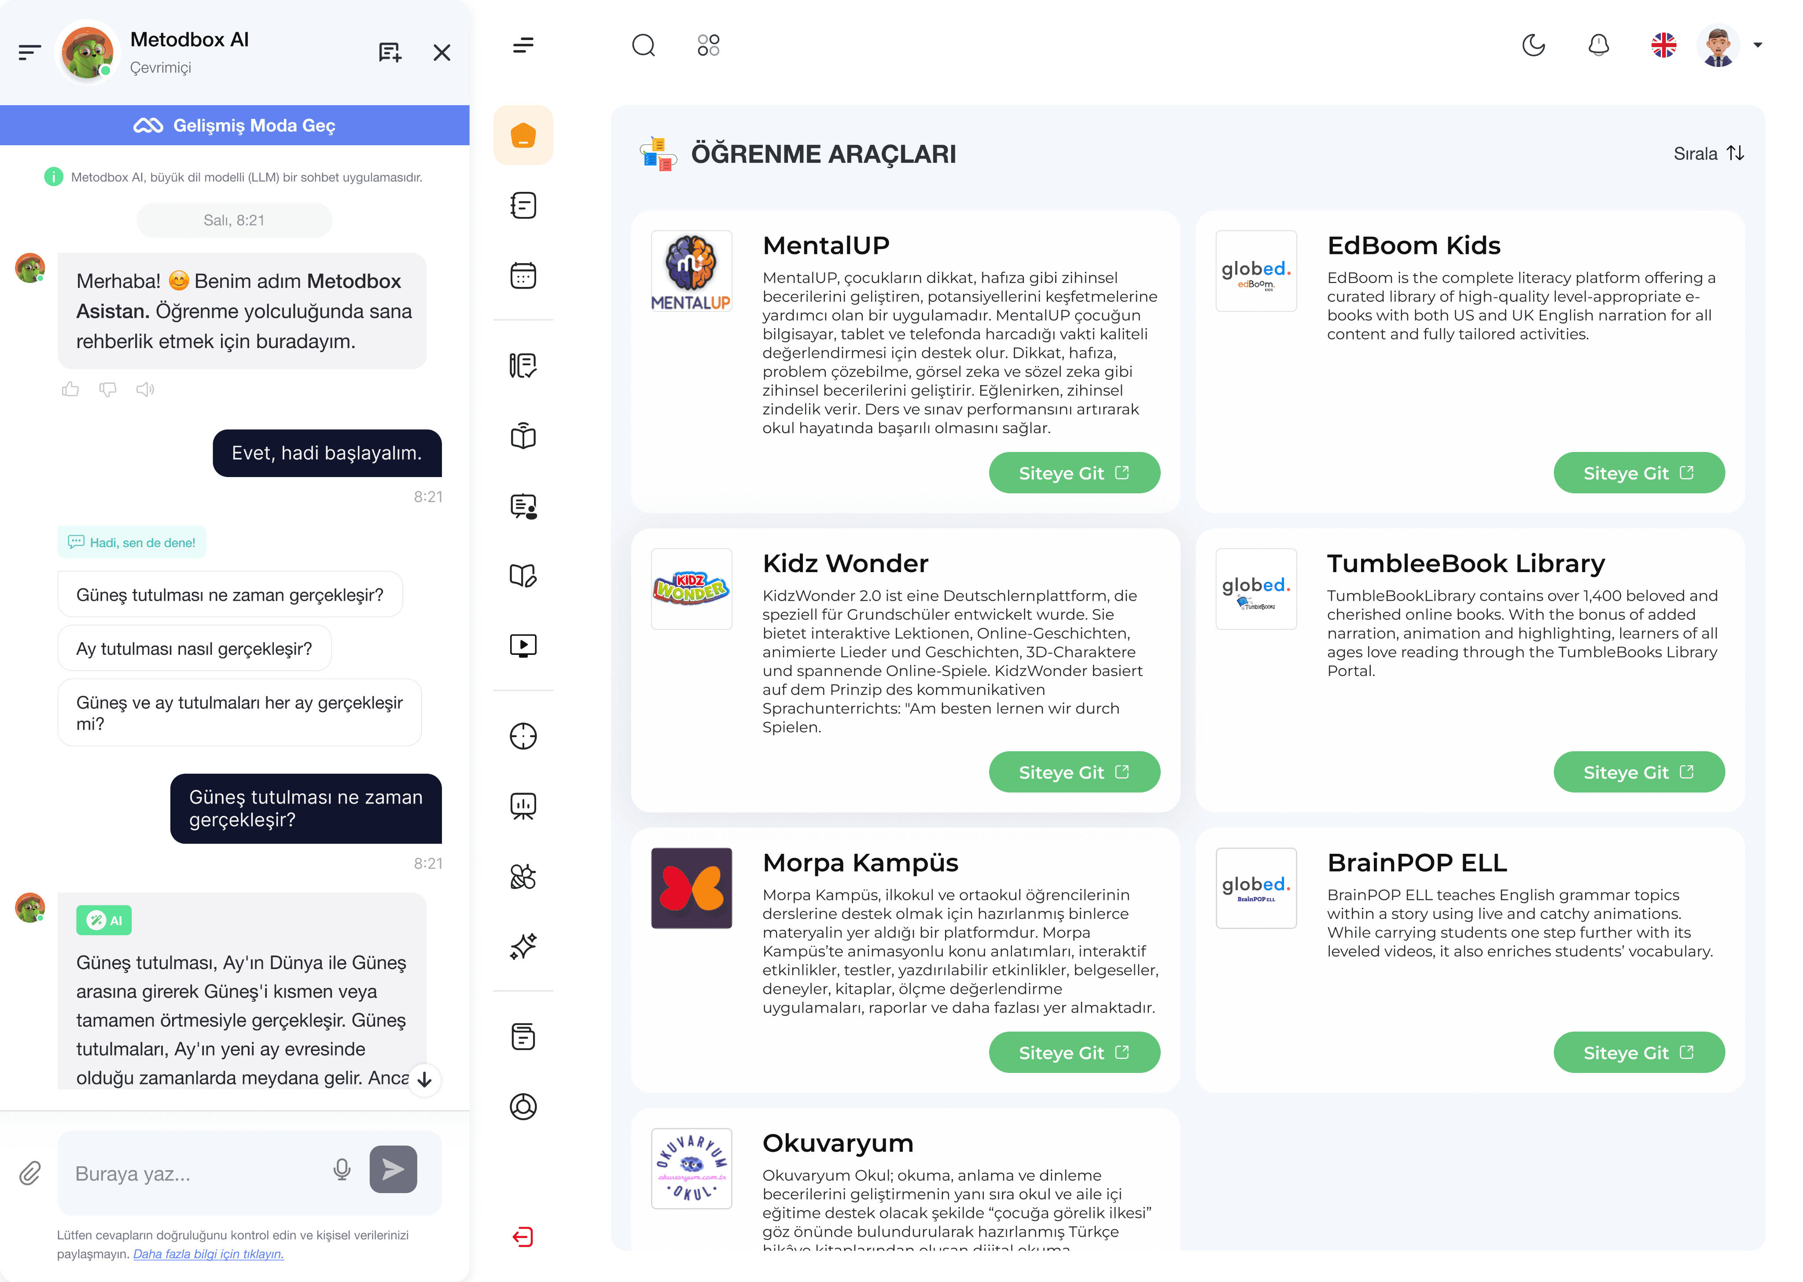Toggle read-aloud speaker under greeting message
The image size is (1803, 1282).
145,389
